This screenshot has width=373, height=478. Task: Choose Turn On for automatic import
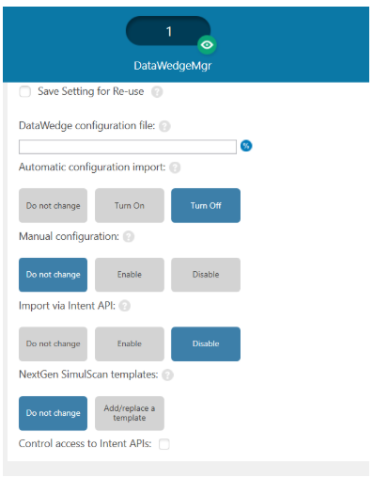pyautogui.click(x=130, y=205)
